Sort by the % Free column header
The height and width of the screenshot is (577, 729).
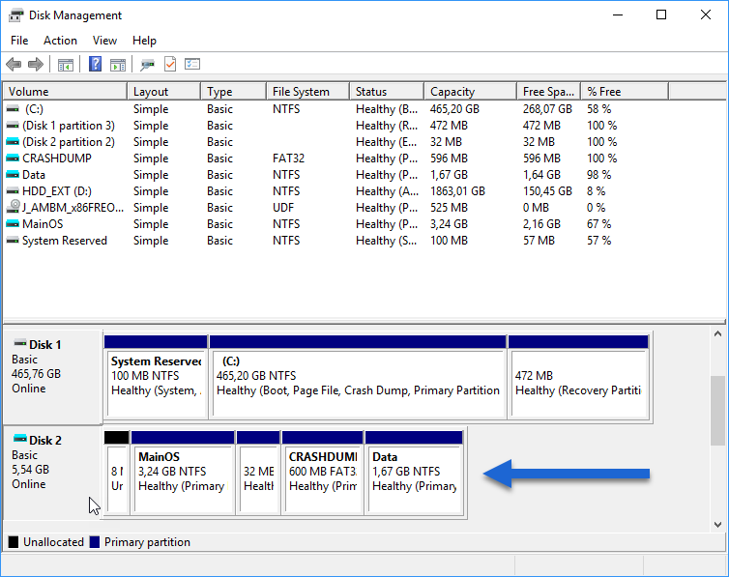point(625,92)
